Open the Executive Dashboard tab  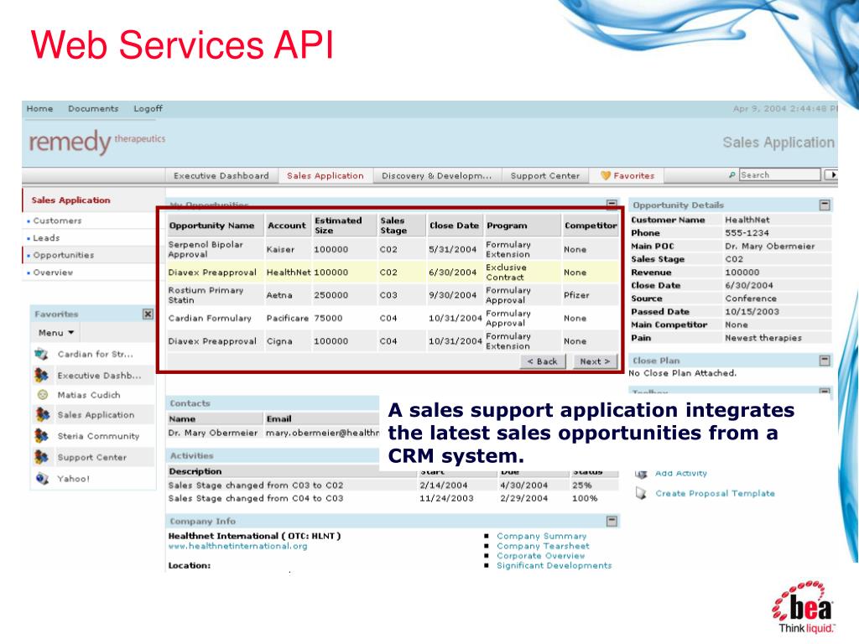tap(221, 176)
